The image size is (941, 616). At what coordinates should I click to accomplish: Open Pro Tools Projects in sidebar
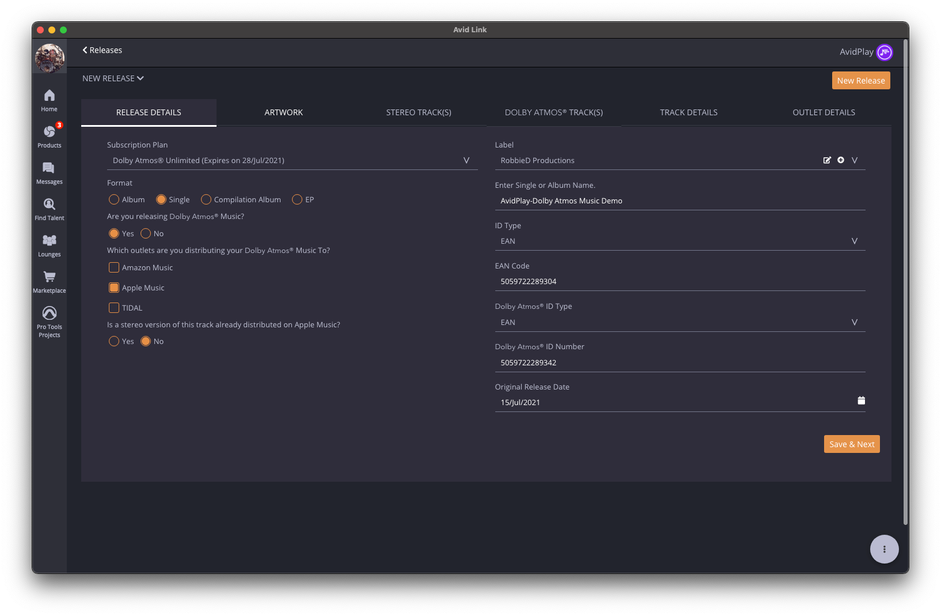pyautogui.click(x=50, y=322)
